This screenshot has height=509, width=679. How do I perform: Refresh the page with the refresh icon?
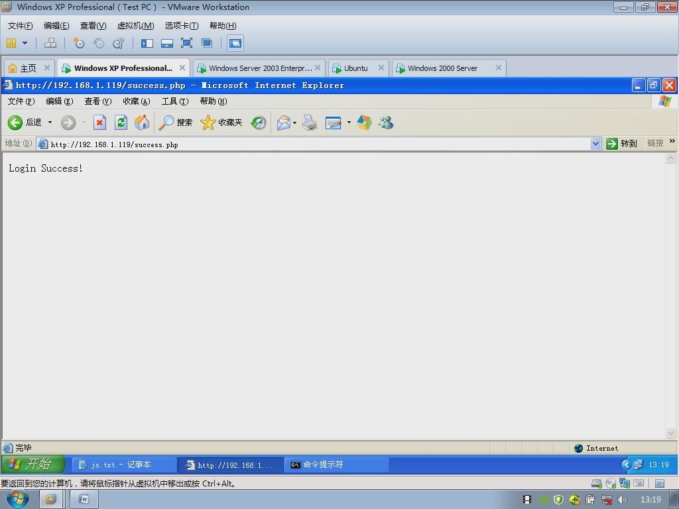(x=121, y=123)
